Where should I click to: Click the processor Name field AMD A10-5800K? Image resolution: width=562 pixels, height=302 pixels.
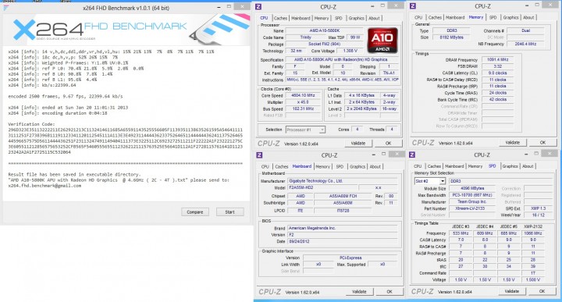[325, 30]
